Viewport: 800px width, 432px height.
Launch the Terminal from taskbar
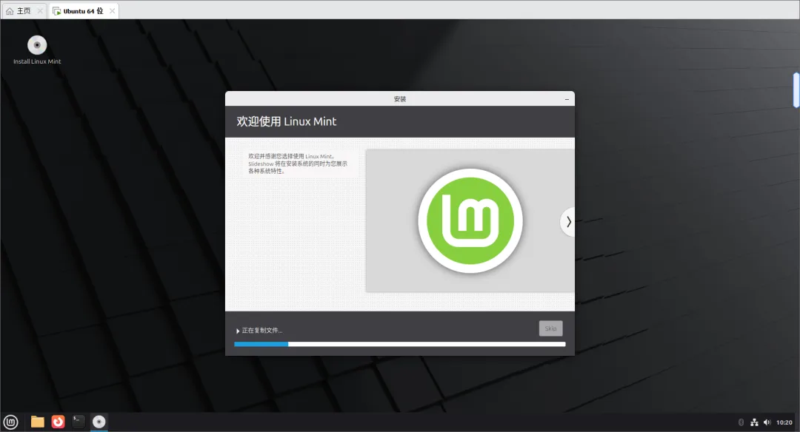[x=78, y=422]
